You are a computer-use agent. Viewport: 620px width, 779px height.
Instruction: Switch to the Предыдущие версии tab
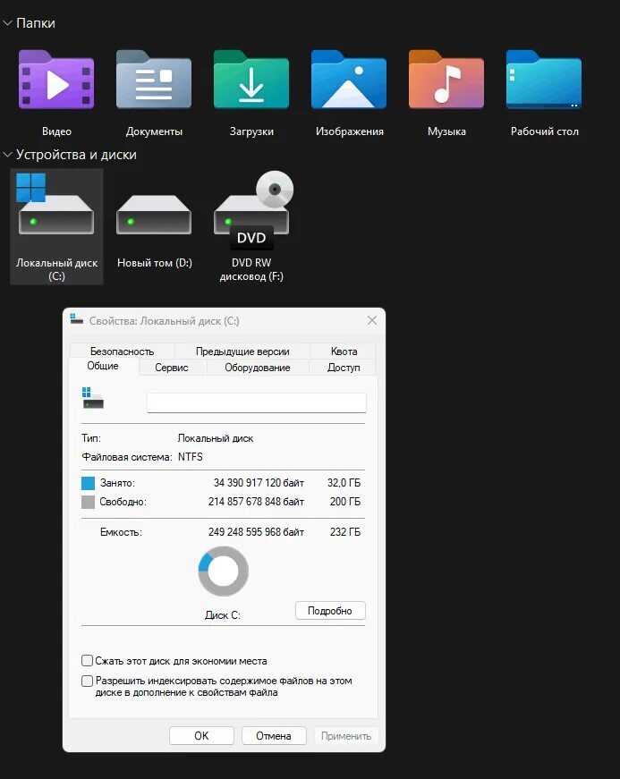(242, 351)
